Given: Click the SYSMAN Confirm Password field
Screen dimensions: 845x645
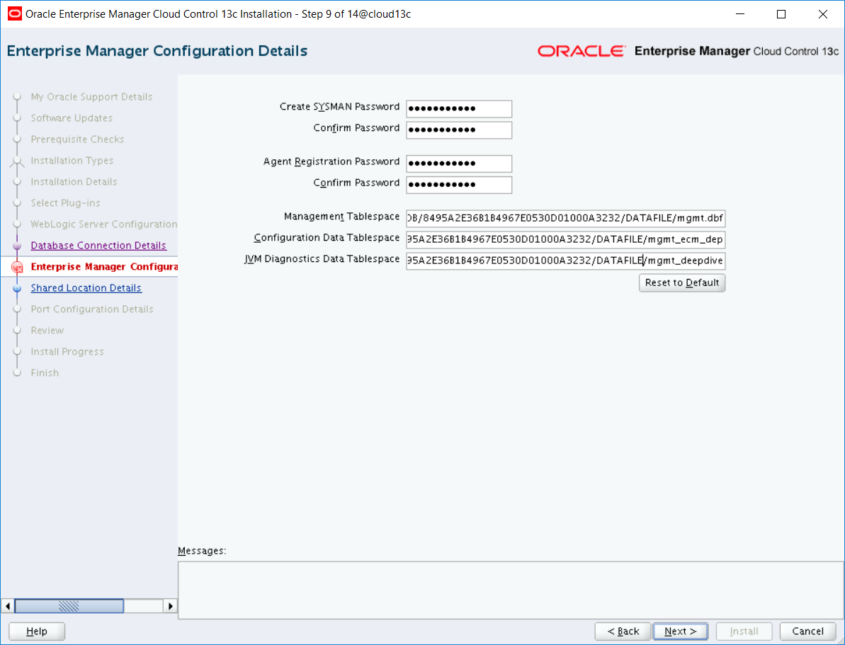Looking at the screenshot, I should point(458,130).
